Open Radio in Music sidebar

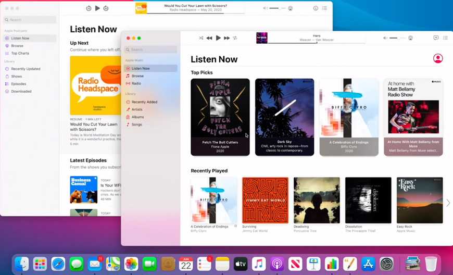click(136, 83)
